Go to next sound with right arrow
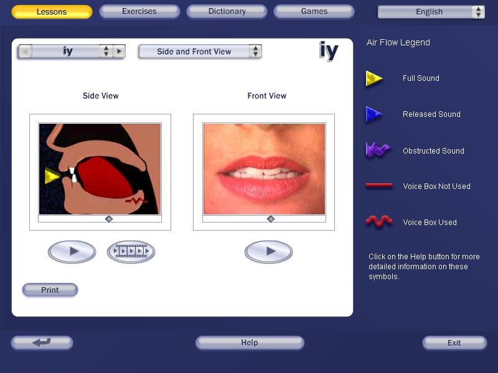The height and width of the screenshot is (373, 498). 119,52
